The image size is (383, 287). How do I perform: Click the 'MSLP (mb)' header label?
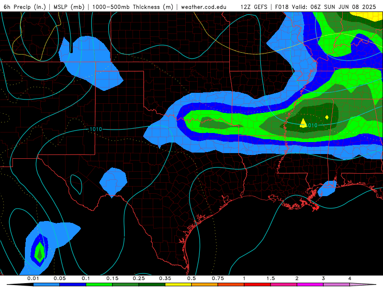pyautogui.click(x=69, y=7)
